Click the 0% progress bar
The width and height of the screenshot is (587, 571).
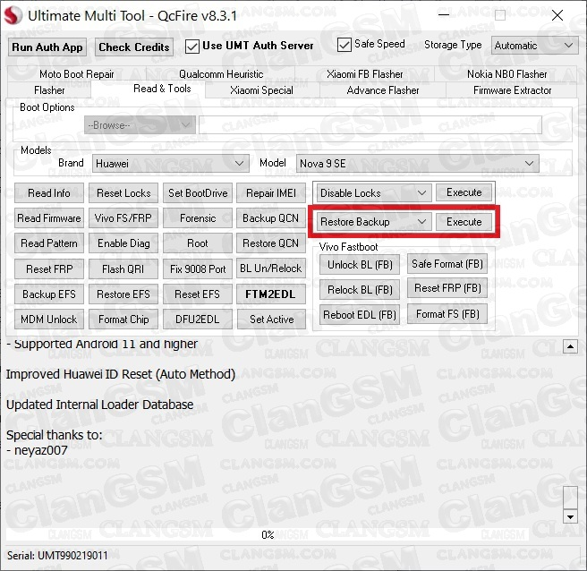point(268,534)
